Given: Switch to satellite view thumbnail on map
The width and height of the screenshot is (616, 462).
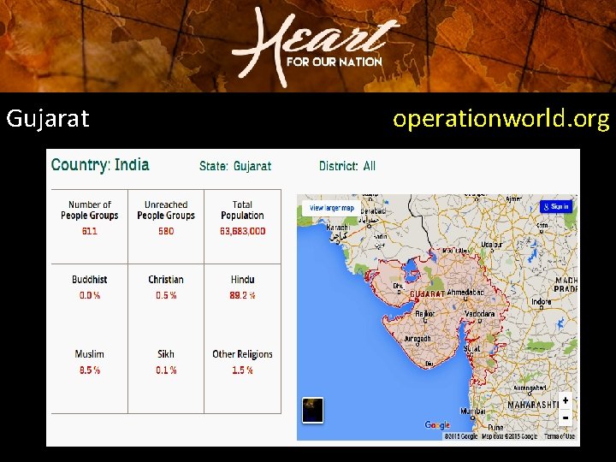Looking at the screenshot, I should pos(313,410).
